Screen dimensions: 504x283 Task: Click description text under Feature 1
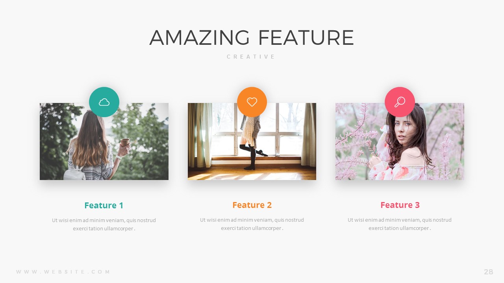pyautogui.click(x=104, y=224)
